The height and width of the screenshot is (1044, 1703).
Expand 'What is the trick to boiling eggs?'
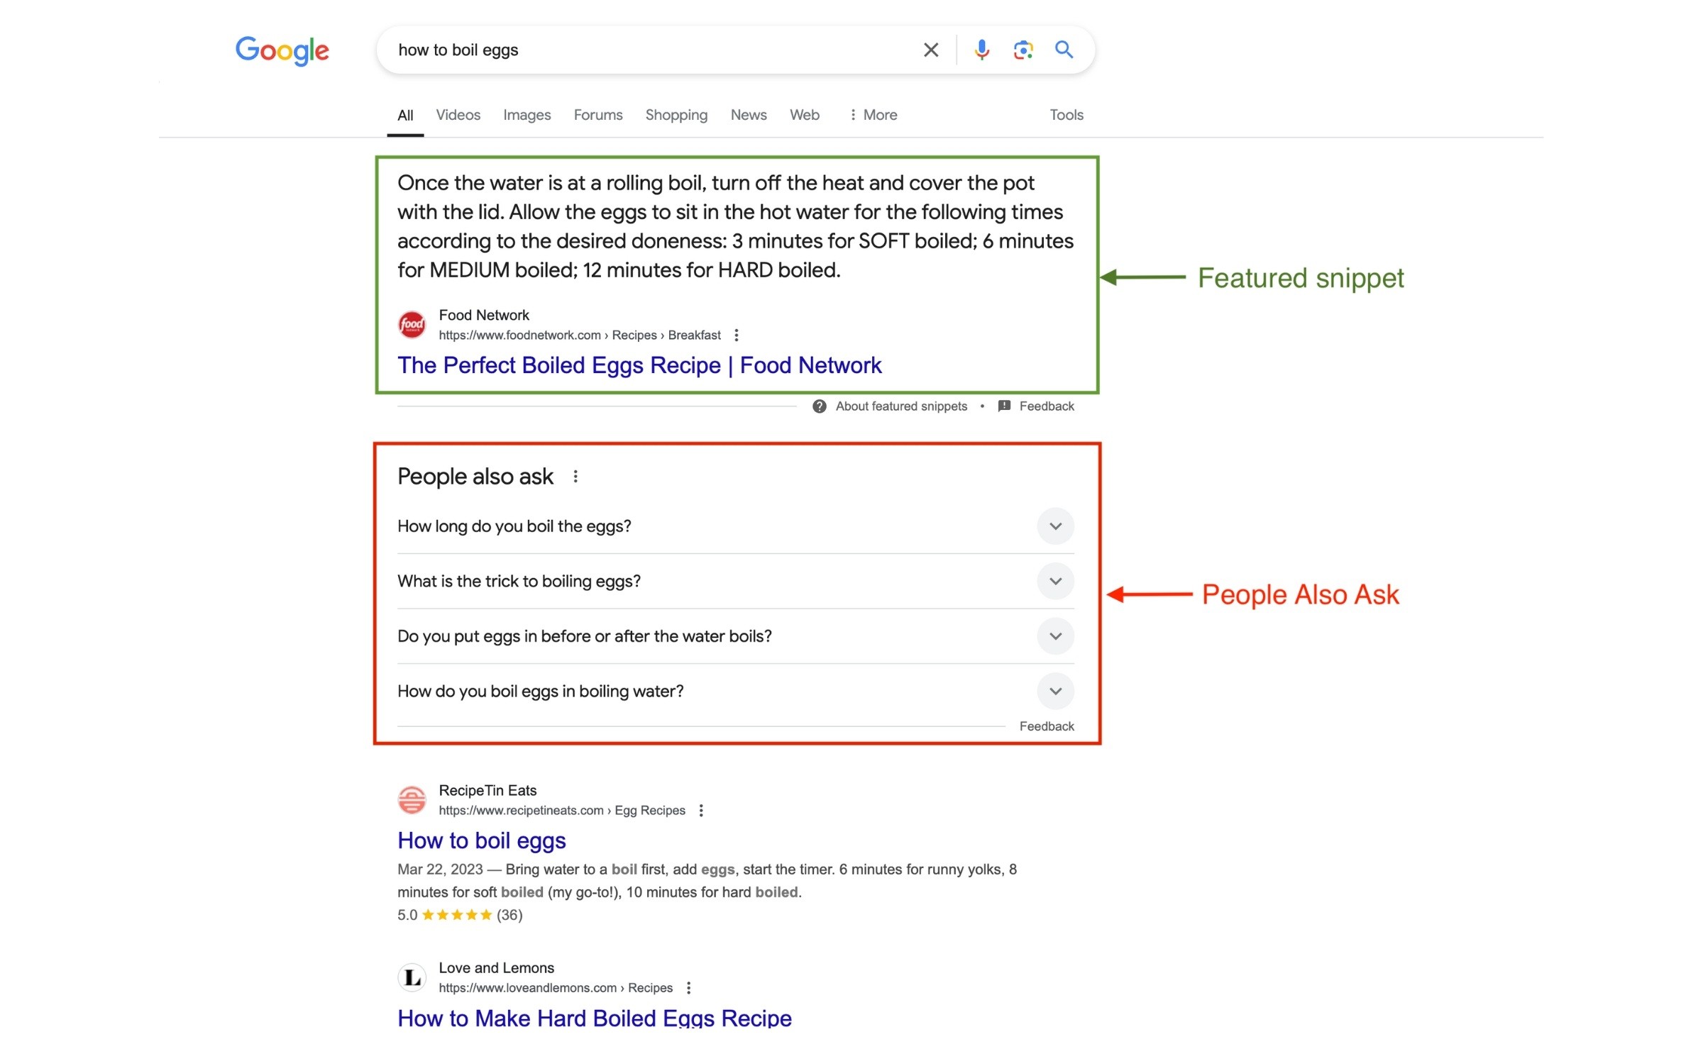[735, 582]
